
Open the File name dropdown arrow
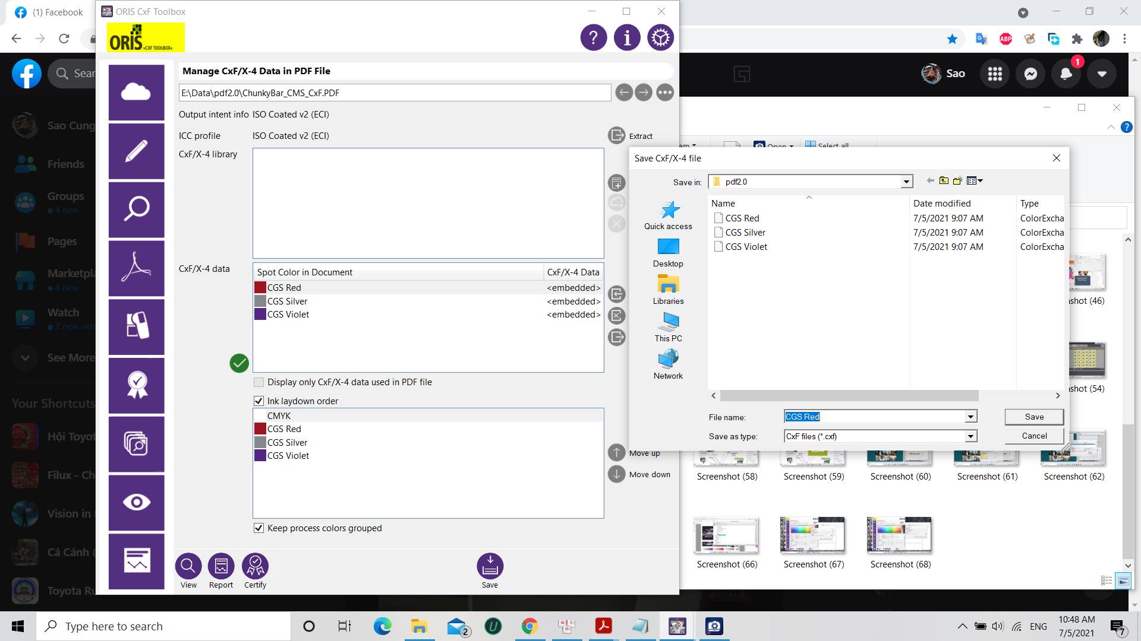(970, 417)
